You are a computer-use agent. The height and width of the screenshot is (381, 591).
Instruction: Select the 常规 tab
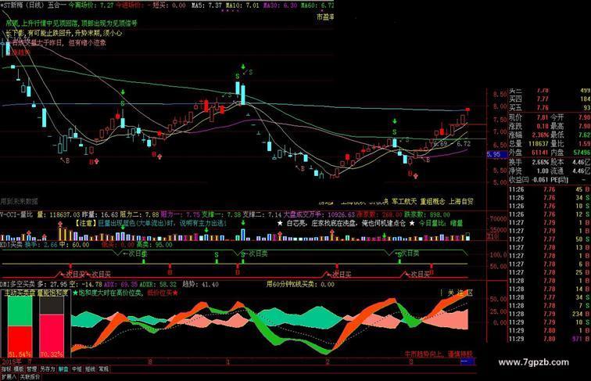click(103, 369)
